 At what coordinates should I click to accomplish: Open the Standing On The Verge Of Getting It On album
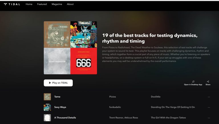173,107
